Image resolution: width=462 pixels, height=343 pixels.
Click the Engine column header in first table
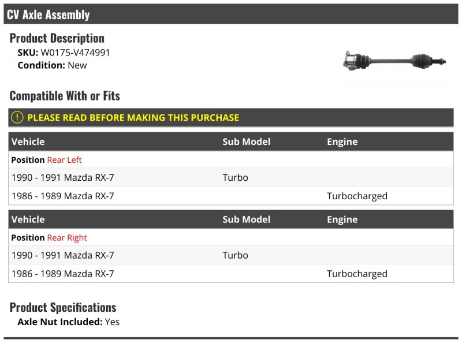[x=342, y=141]
